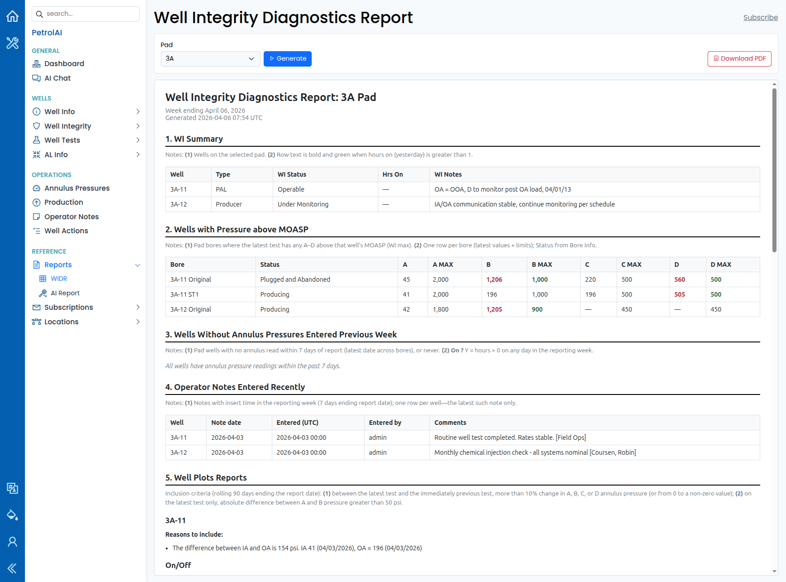
Task: Click the WIDR grid icon
Action: [43, 279]
